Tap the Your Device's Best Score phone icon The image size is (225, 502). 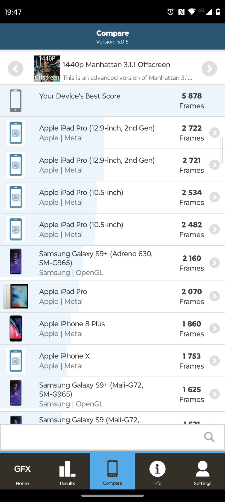[16, 100]
